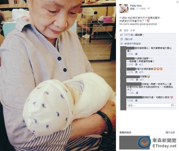Open Patty Hou's profile picture thumbnail
Image resolution: width=179 pixels, height=151 pixels.
124,8
